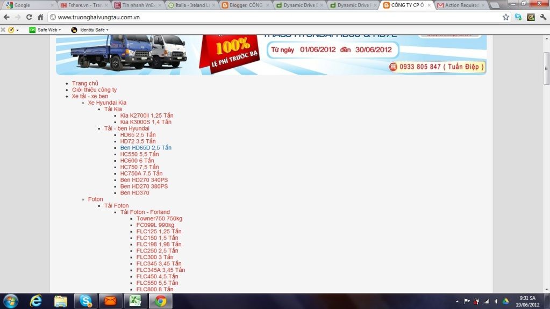Click the Kia K2700II 1,25 Tấn link
The image size is (550, 309).
pyautogui.click(x=146, y=116)
